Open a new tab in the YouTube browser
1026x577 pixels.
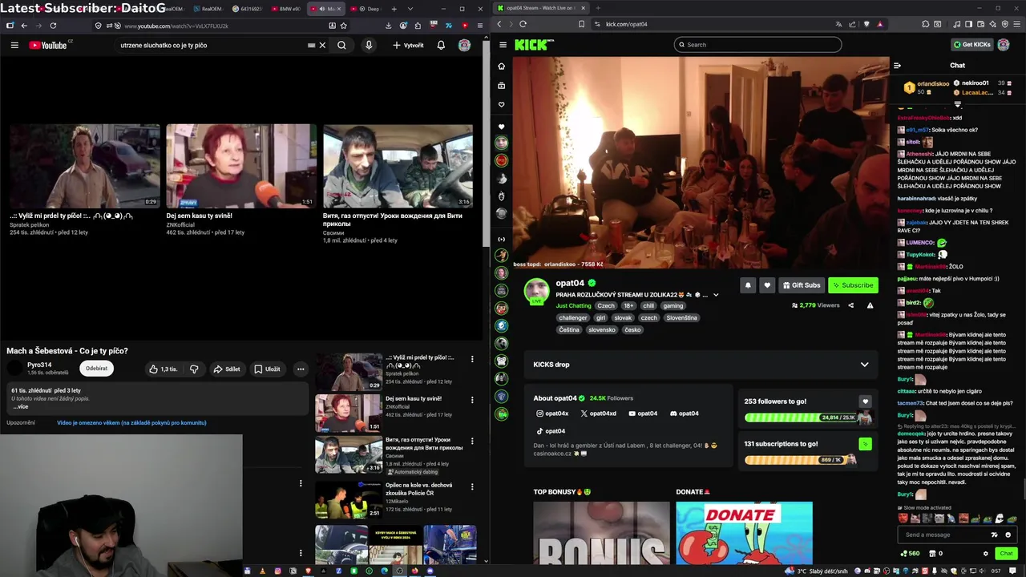(x=393, y=9)
